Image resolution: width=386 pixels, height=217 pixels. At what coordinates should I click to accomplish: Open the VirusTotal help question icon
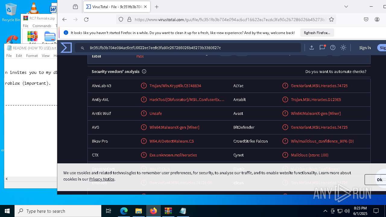tap(333, 48)
